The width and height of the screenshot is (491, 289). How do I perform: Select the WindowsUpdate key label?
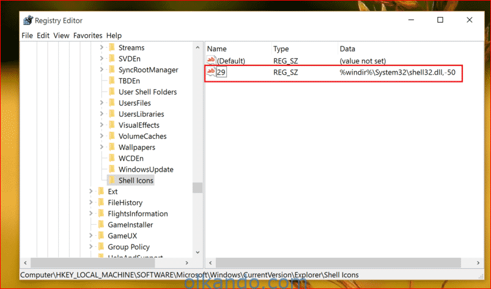point(146,169)
